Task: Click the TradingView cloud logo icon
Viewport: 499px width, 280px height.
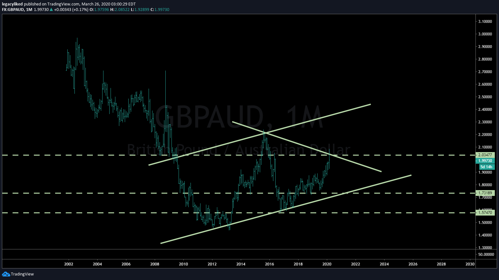Action: click(x=6, y=274)
